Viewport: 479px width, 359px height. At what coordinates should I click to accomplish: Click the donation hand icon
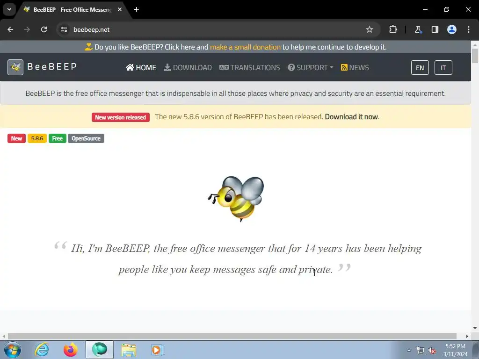tap(88, 47)
